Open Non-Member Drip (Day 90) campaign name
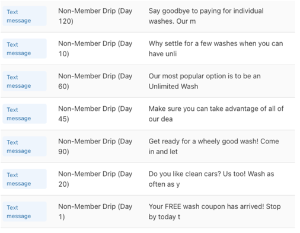This screenshot has height=233, width=300. point(95,146)
